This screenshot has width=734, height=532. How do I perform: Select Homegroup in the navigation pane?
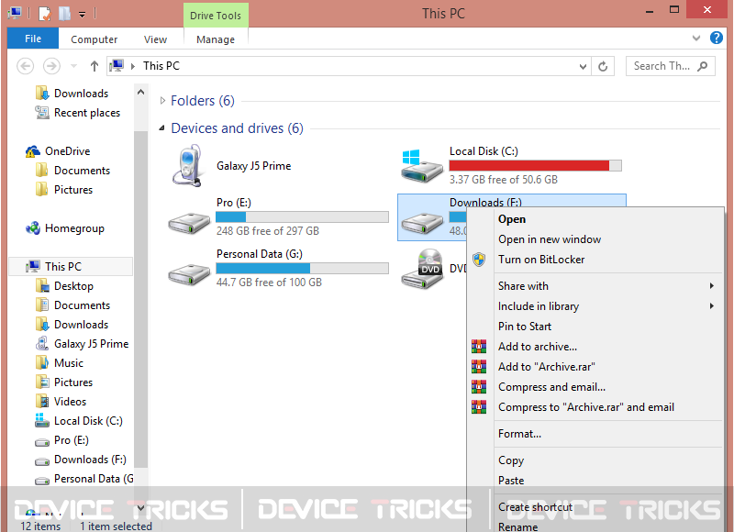65,228
